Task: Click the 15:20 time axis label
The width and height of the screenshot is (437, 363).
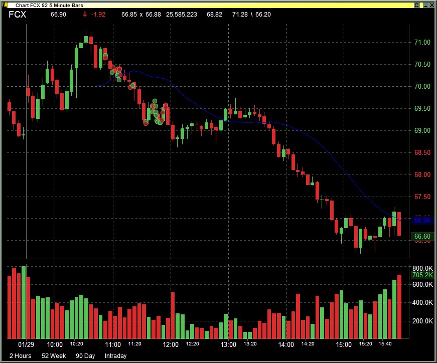Action: click(x=365, y=344)
